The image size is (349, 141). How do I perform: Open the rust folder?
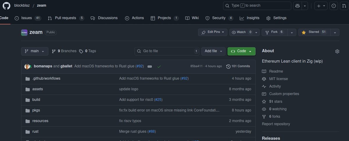(x=35, y=131)
